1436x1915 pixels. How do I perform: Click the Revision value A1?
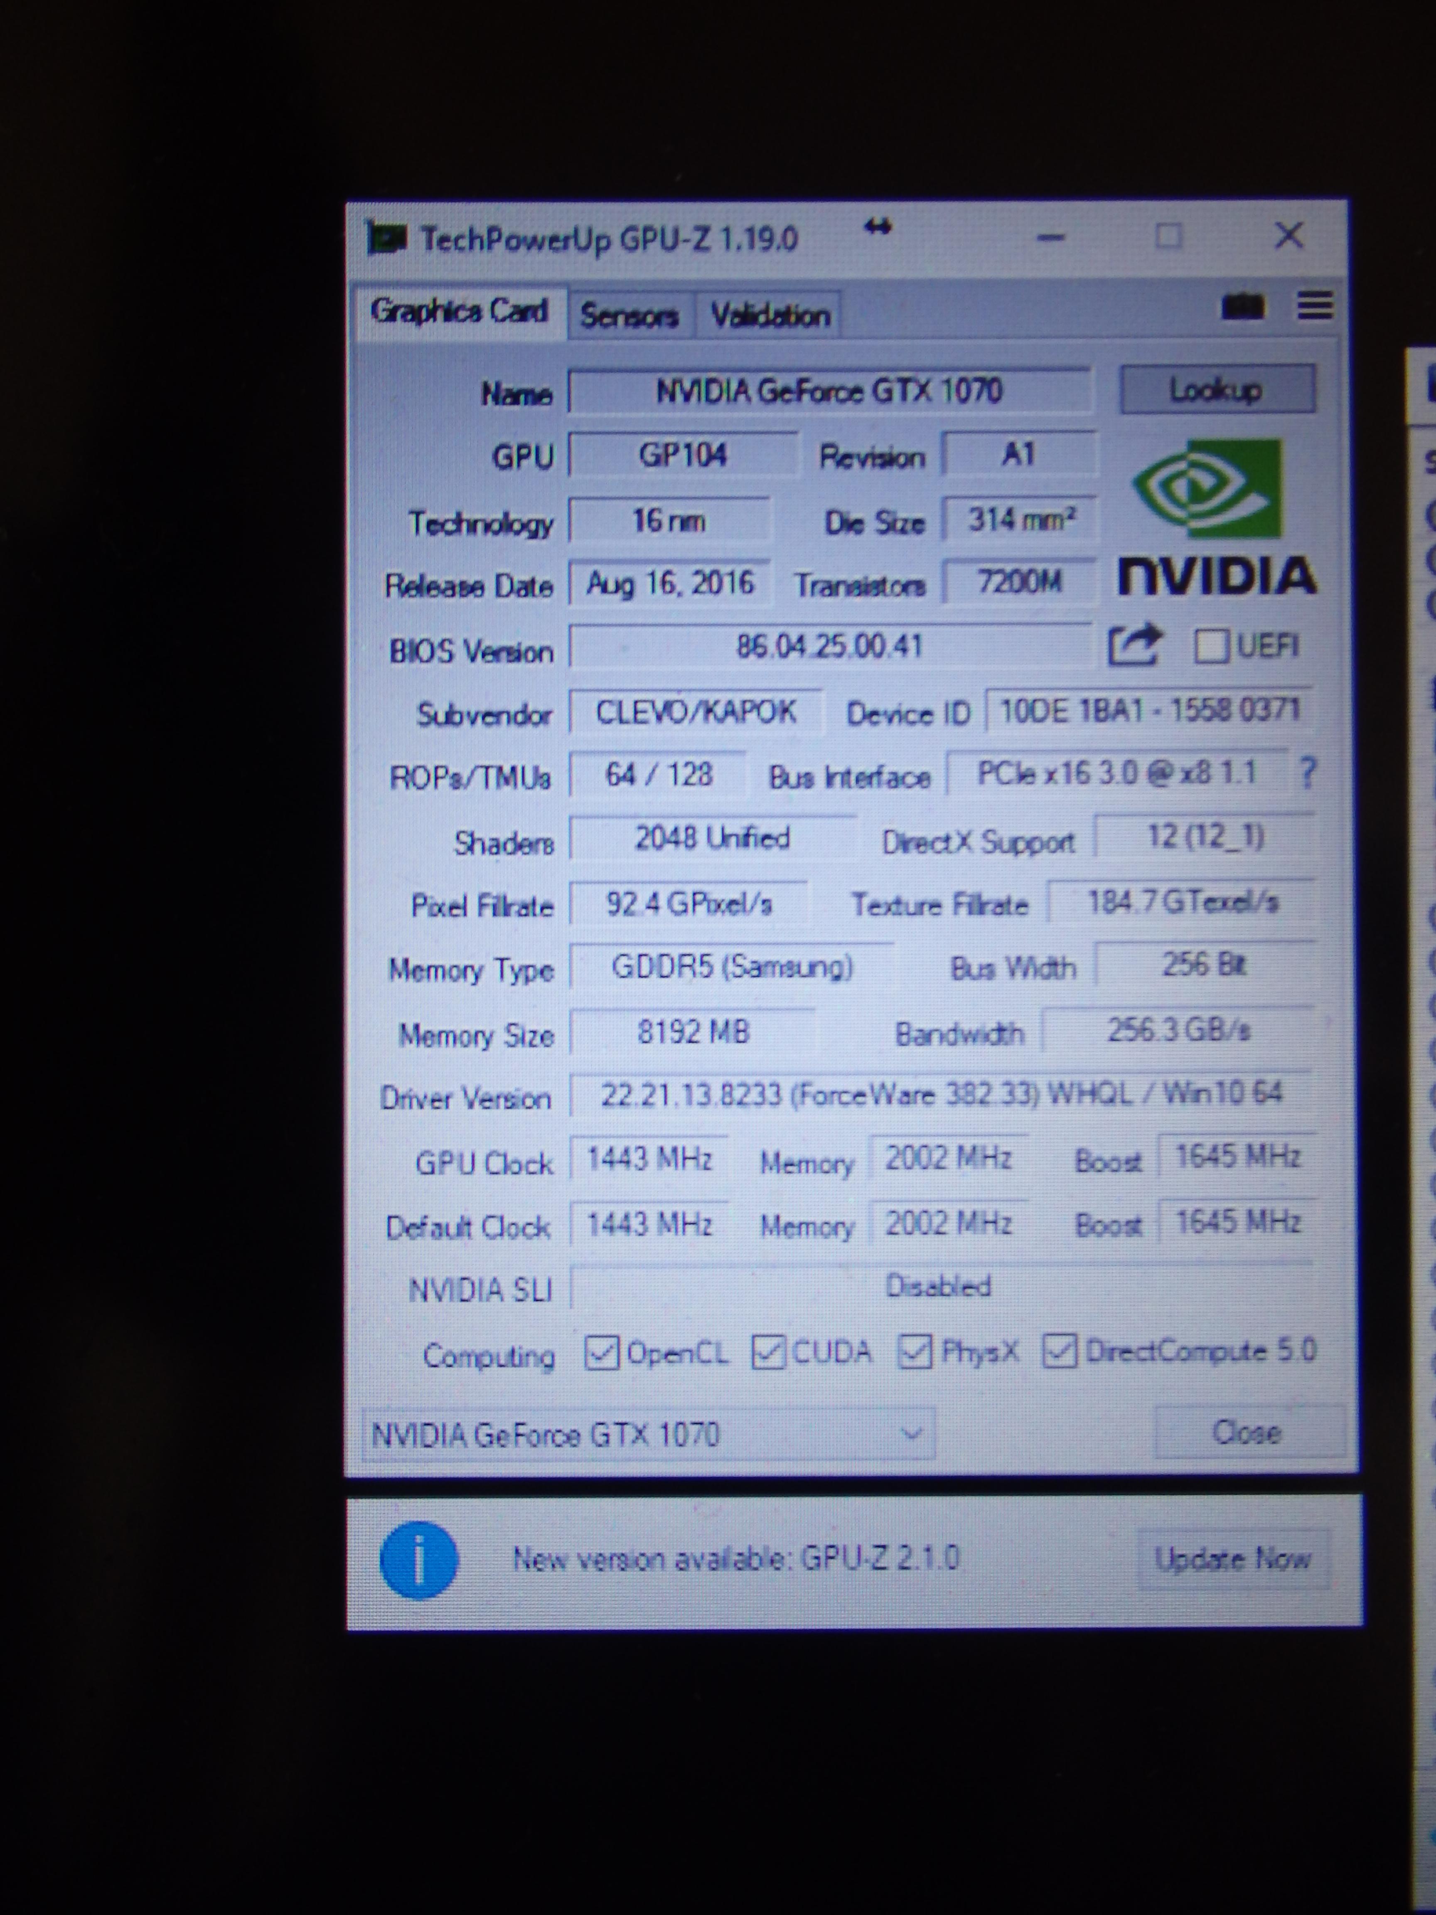1019,454
